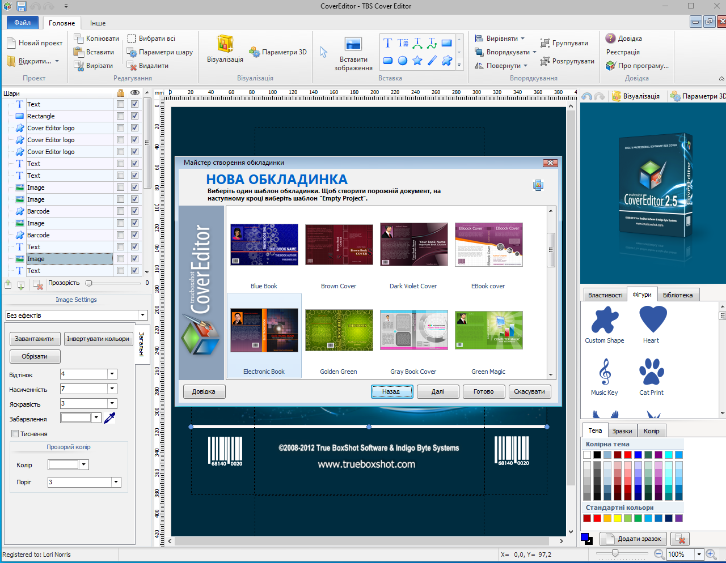Open the Файл tab
Image resolution: width=726 pixels, height=563 pixels.
click(23, 23)
